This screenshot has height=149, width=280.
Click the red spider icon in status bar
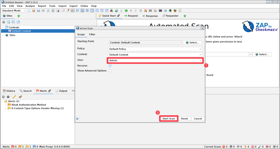pyautogui.click(x=267, y=147)
